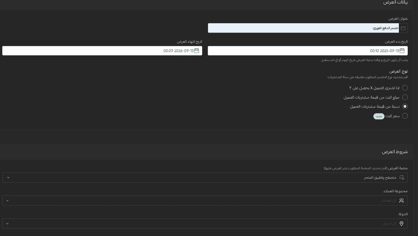The width and height of the screenshot is (418, 236).
Task: Click the 'بيانات العرض' section heading
Action: coord(395,2)
